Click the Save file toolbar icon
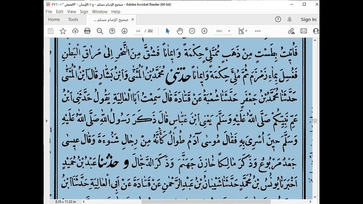This screenshot has width=363, height=204. 51,31
